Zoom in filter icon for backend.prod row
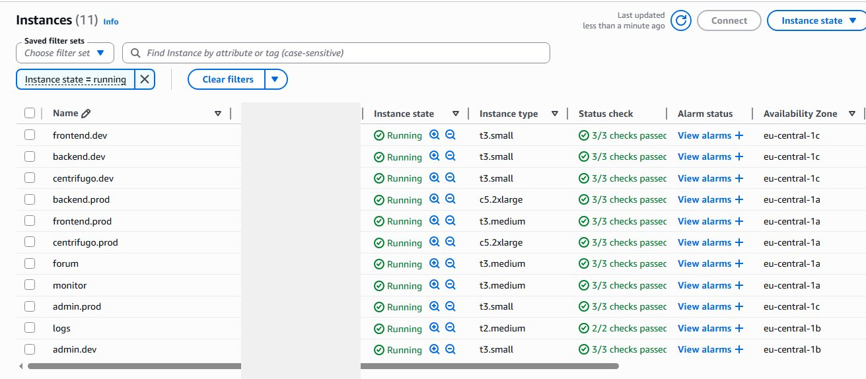Image resolution: width=866 pixels, height=379 pixels. [x=434, y=199]
